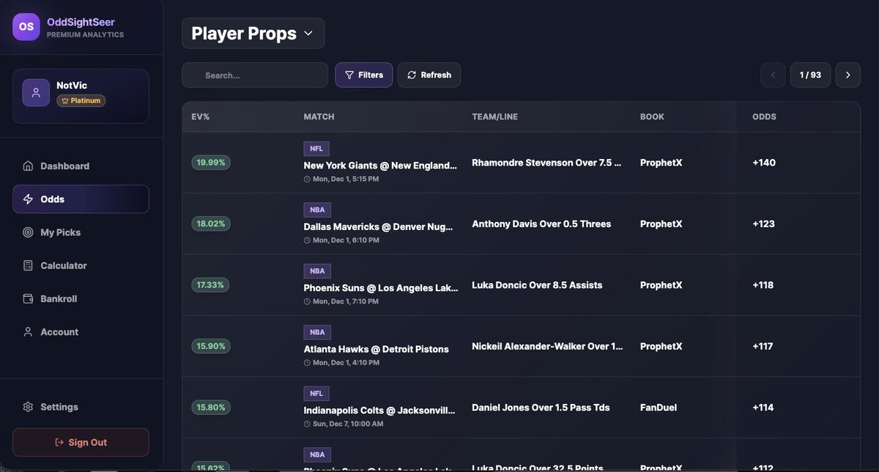Click the +117 odds value

click(763, 346)
